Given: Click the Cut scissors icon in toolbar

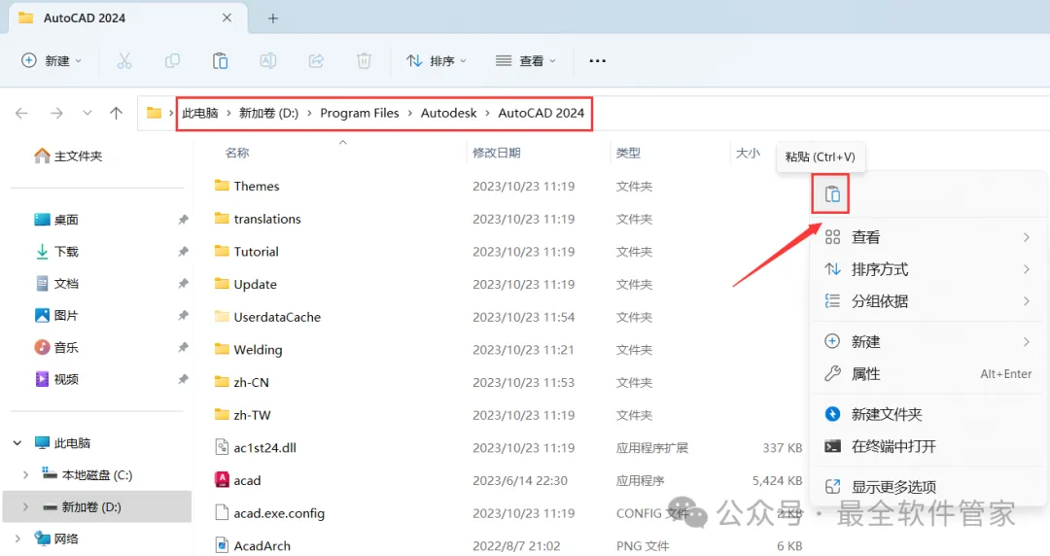Looking at the screenshot, I should [124, 61].
